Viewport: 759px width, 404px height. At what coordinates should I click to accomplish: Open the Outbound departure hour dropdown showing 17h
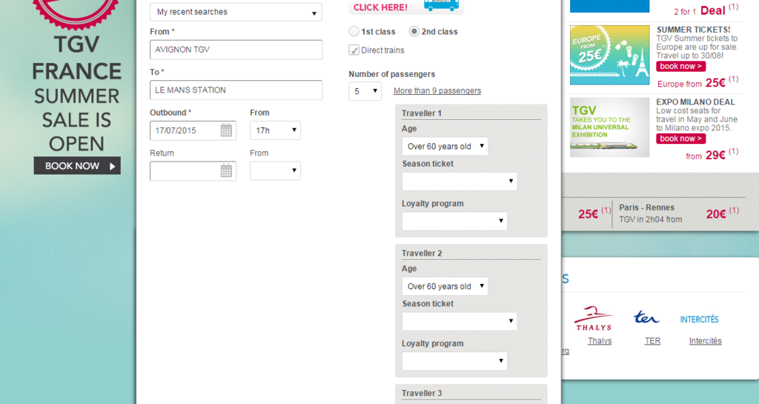pos(275,130)
